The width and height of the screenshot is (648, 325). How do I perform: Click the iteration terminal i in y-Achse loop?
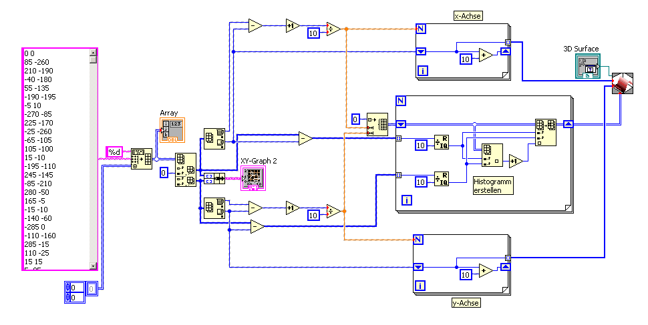[x=420, y=286]
